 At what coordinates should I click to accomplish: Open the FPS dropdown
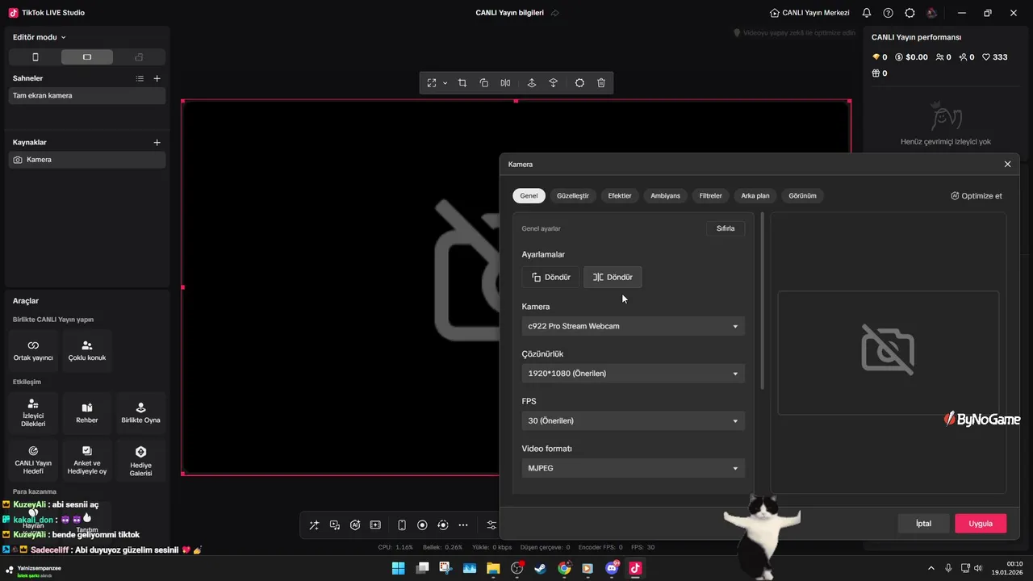click(x=633, y=420)
